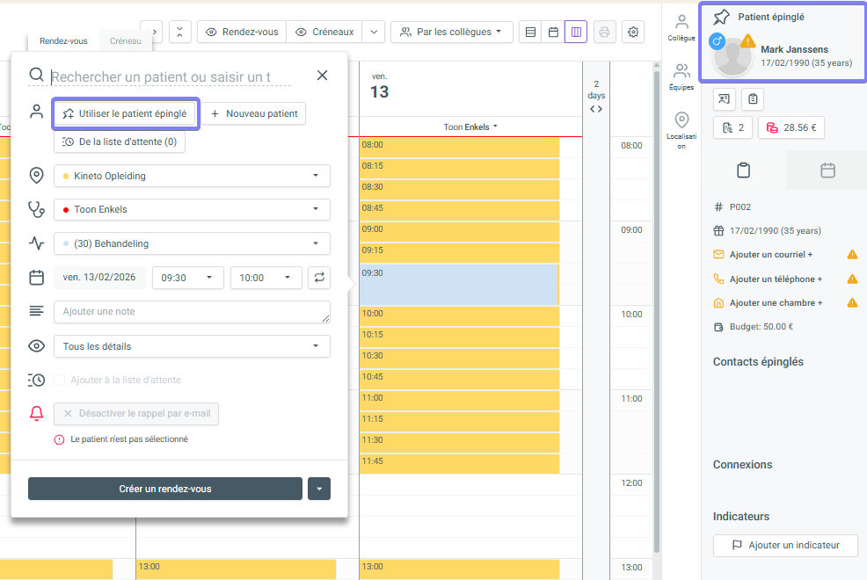
Task: Check Ajouter à la liste d'attente
Action: (x=60, y=381)
